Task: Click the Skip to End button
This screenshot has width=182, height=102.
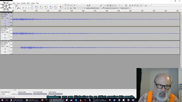Action: tap(55, 7)
